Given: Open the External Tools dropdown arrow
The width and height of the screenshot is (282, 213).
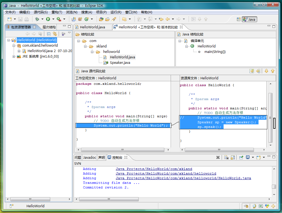Looking at the screenshot, I should click(x=64, y=19).
